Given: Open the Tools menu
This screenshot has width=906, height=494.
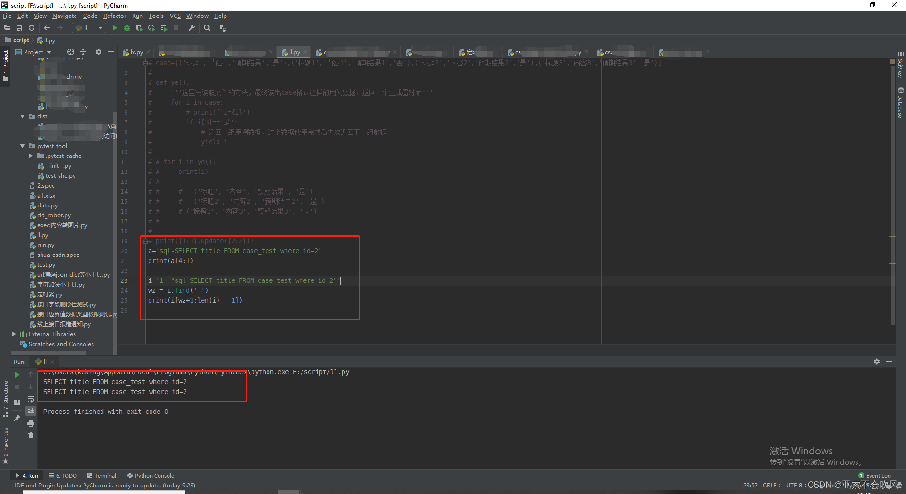Looking at the screenshot, I should click(x=156, y=16).
